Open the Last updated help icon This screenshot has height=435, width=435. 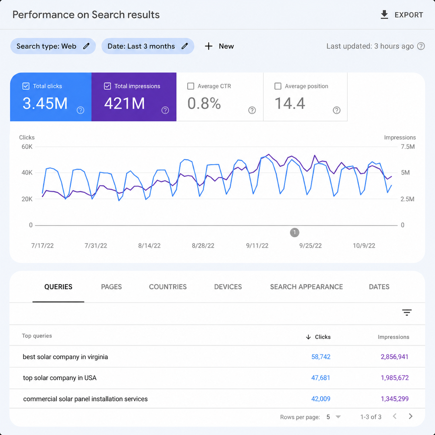pos(421,46)
